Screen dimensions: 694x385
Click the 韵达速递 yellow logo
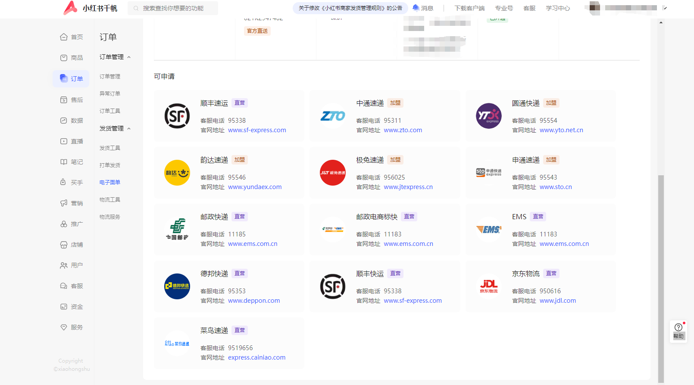tap(177, 173)
